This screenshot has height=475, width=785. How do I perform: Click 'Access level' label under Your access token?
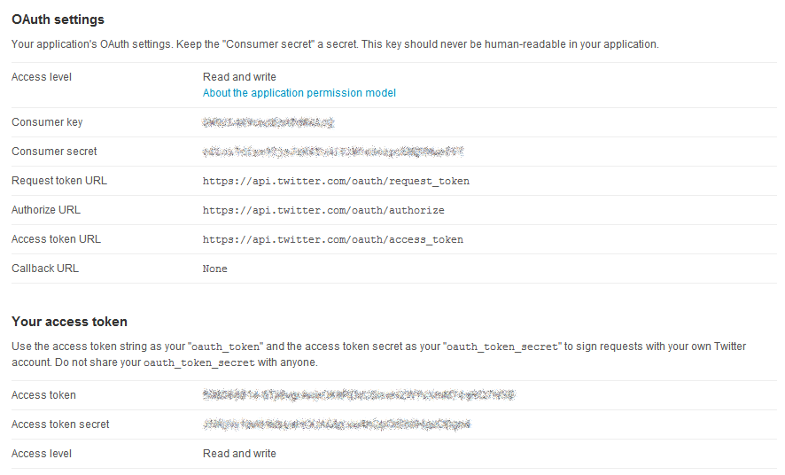coord(42,454)
